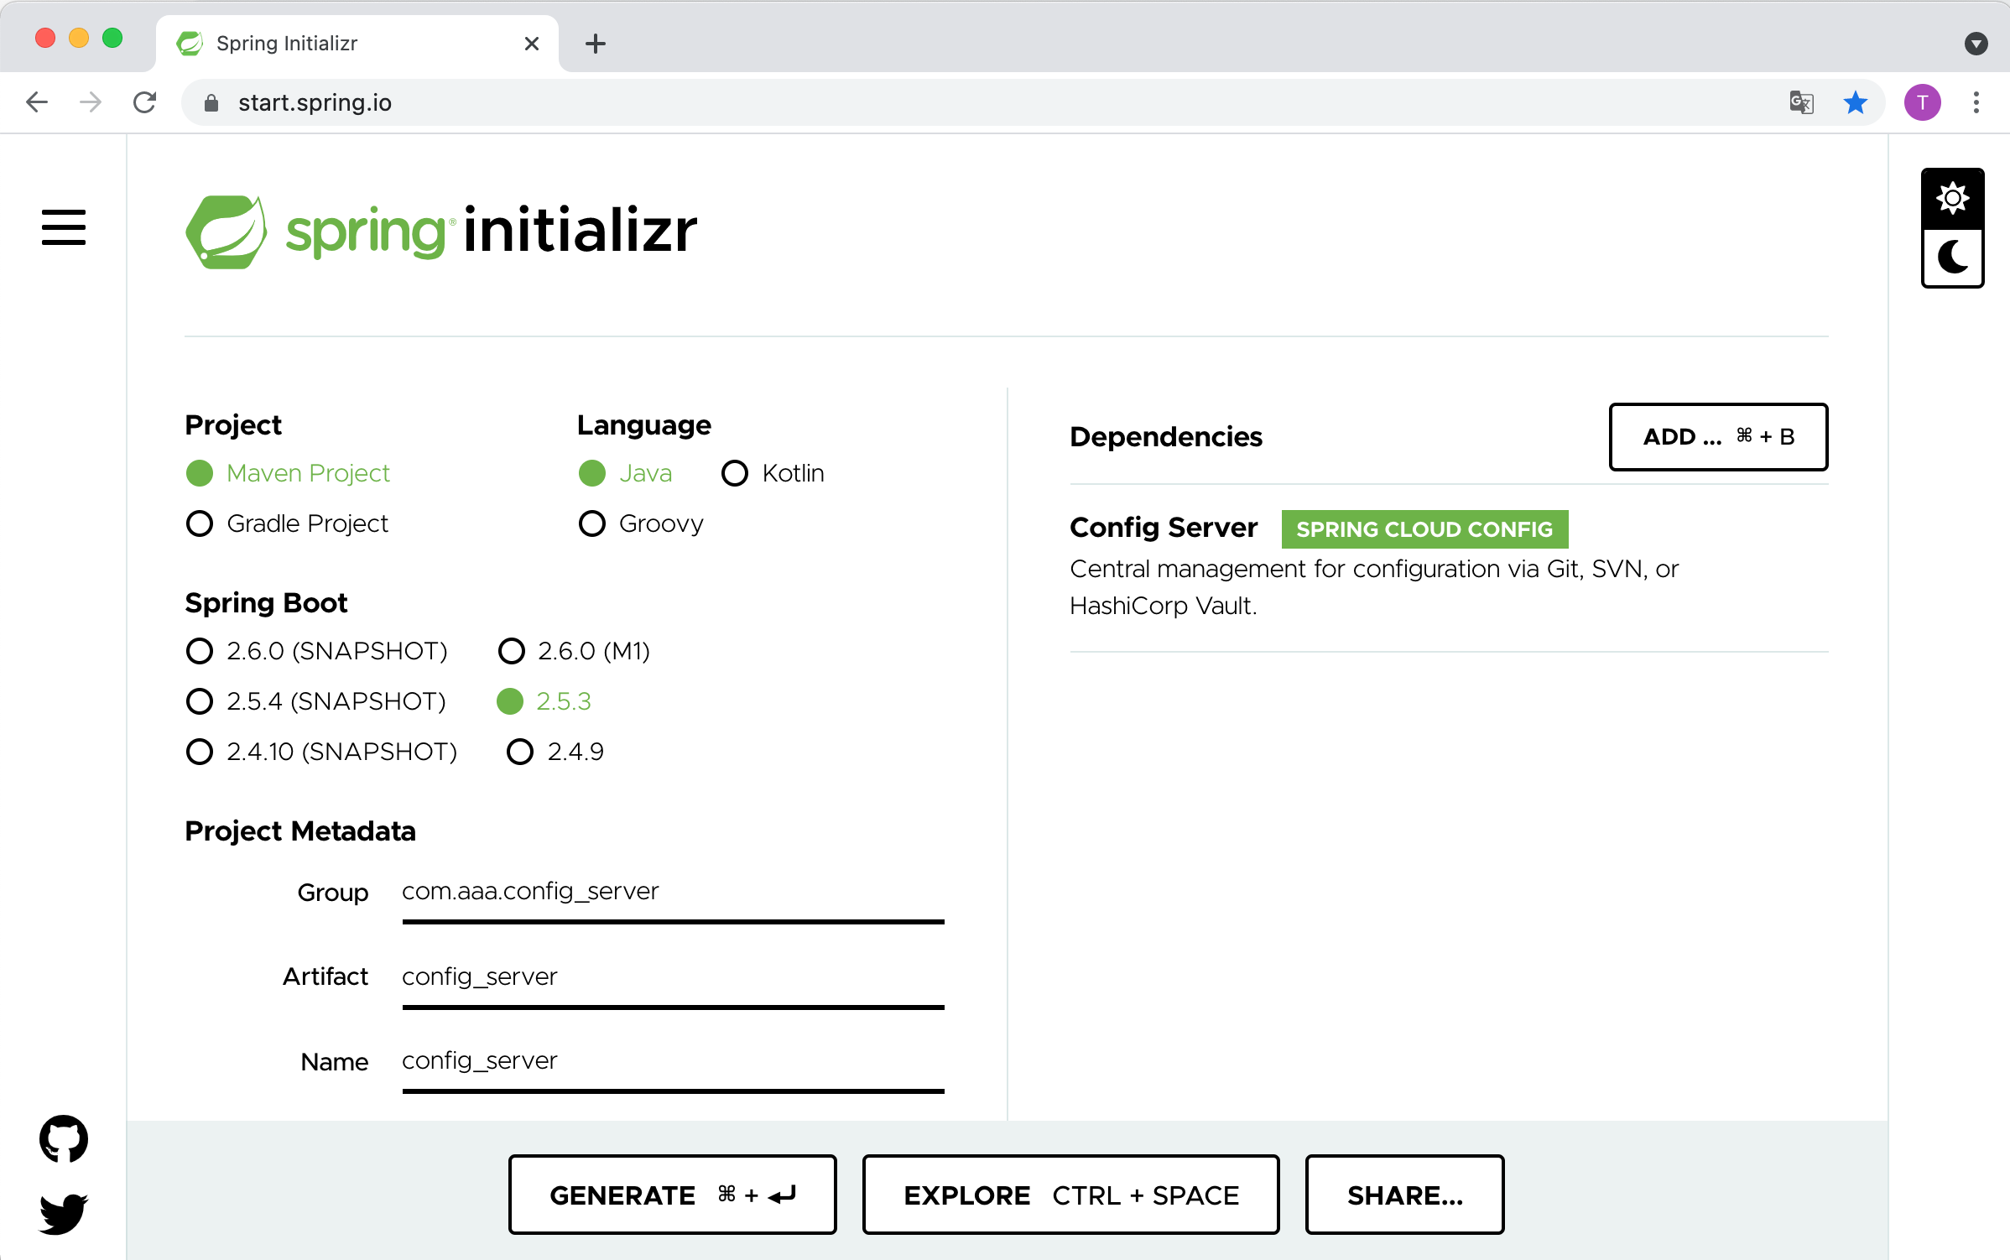Click ADD dependencies button
The image size is (2010, 1260).
(1718, 437)
